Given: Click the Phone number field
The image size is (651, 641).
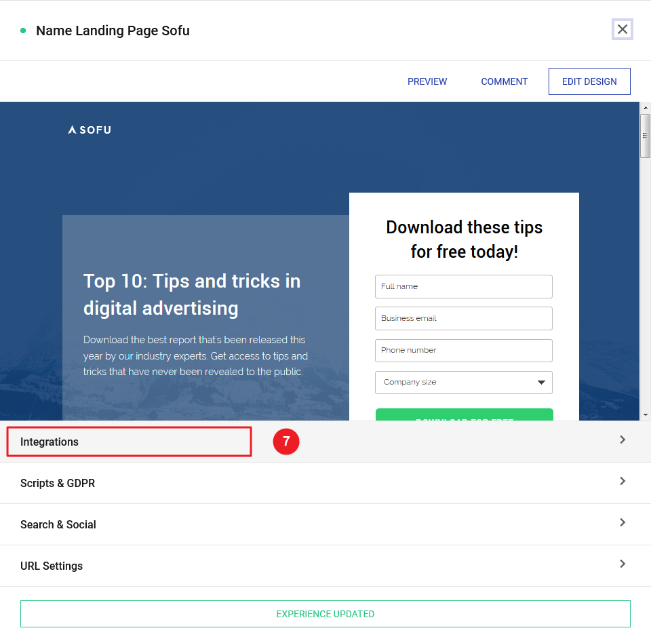Looking at the screenshot, I should tap(463, 350).
